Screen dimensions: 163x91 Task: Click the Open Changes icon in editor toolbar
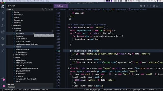[x=141, y=6]
